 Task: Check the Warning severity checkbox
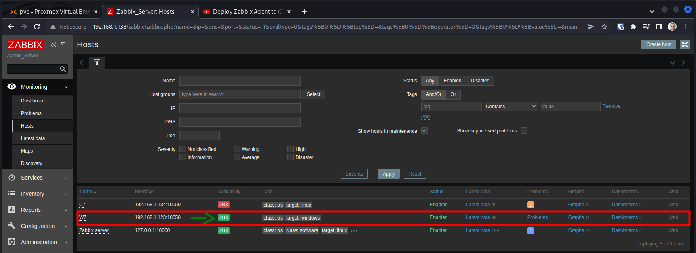[x=237, y=149]
